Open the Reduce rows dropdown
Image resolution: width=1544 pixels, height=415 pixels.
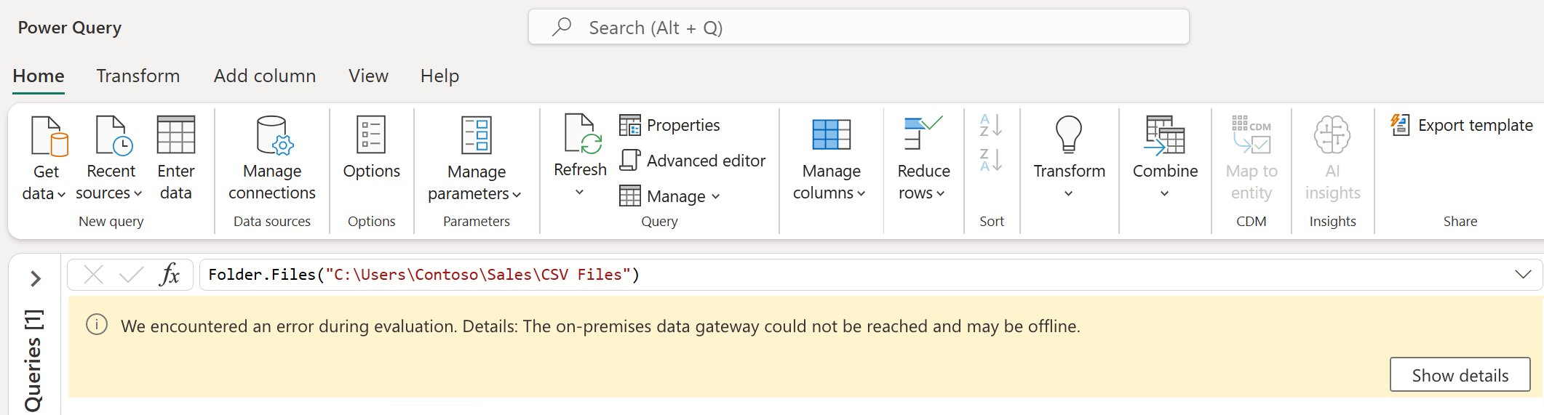tap(923, 182)
